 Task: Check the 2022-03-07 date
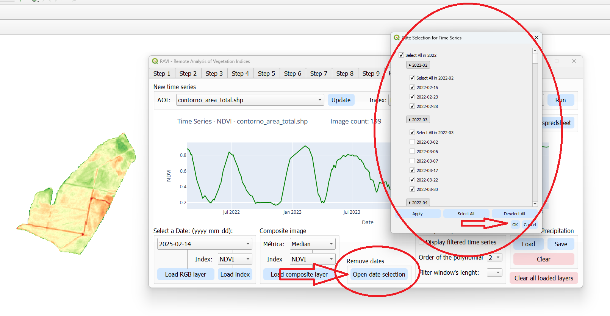click(412, 161)
